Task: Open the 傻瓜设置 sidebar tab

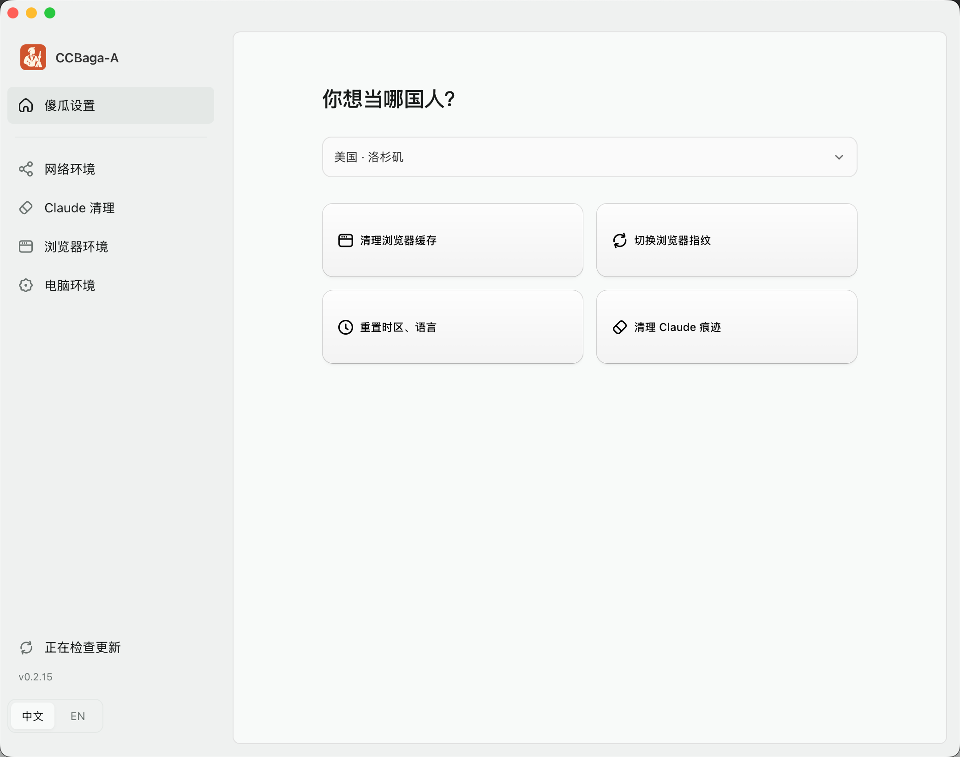Action: [x=111, y=105]
